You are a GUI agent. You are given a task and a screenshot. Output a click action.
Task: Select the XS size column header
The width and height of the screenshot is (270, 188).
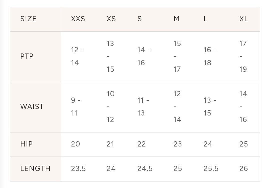pos(111,19)
